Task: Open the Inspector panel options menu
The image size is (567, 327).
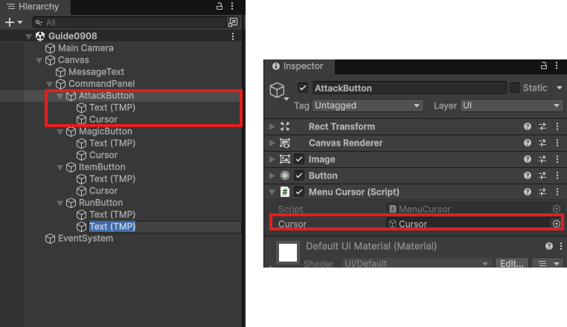Action: pyautogui.click(x=557, y=65)
